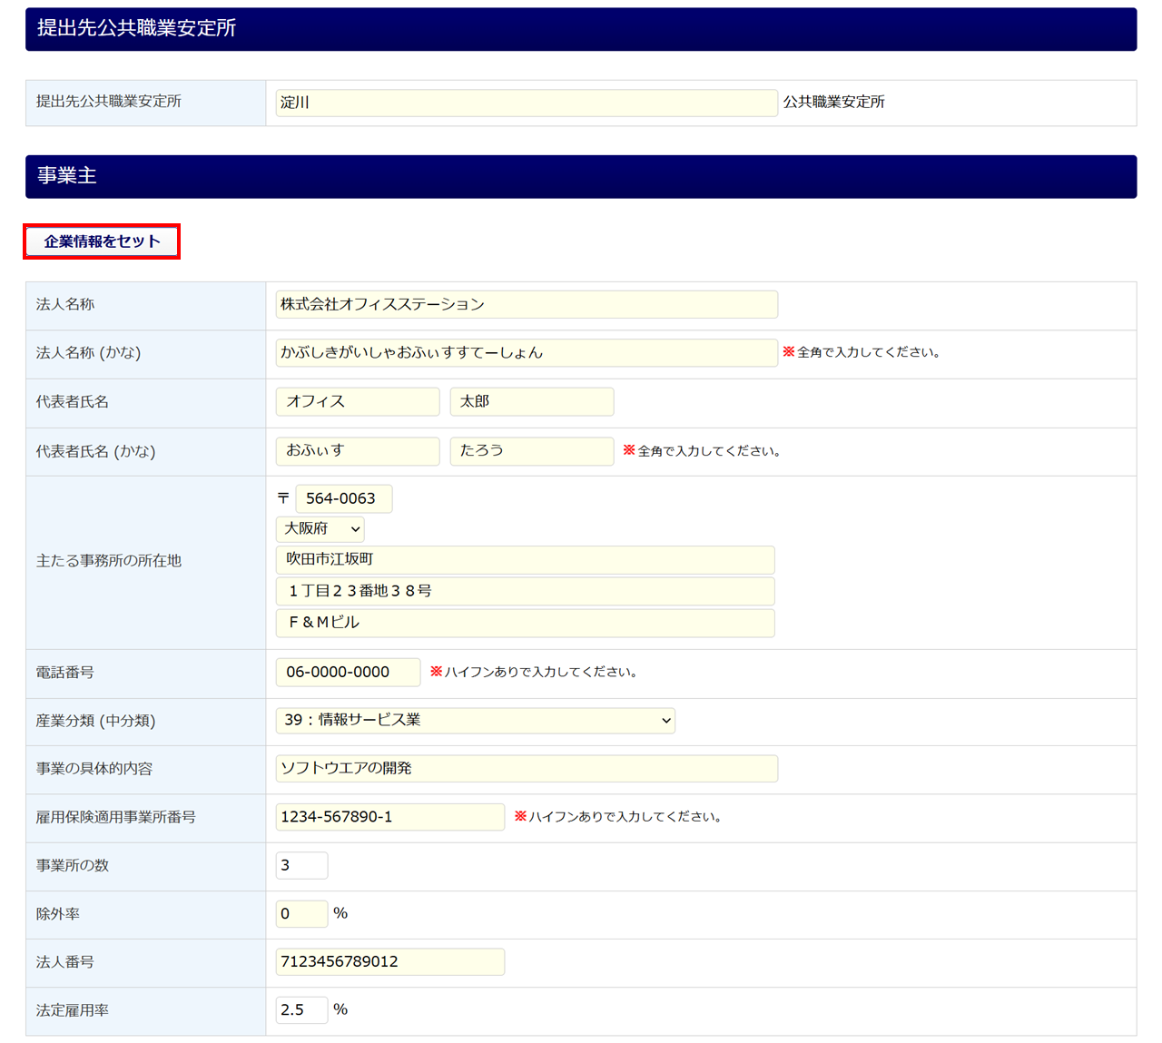Expand the 産業分類 (中分類) dropdown

[475, 720]
